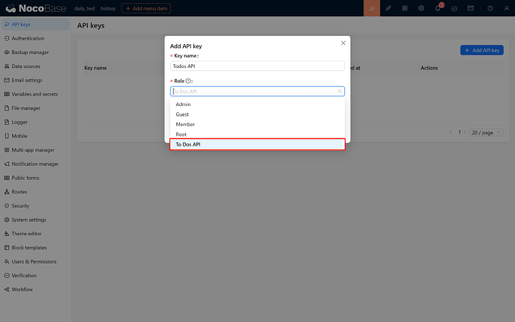Open Routes settings
The height and width of the screenshot is (322, 515).
pyautogui.click(x=36, y=192)
